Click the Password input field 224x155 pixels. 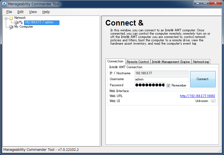[x=150, y=85]
